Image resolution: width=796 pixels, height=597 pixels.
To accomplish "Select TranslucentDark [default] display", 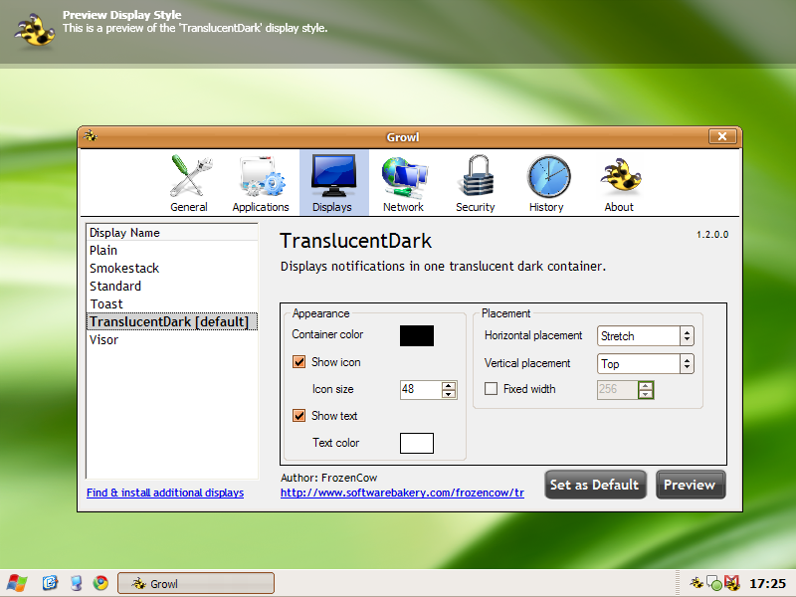I will pos(171,321).
